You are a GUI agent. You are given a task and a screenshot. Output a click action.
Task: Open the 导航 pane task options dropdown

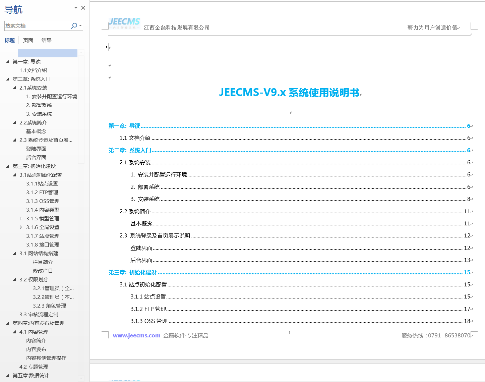click(76, 8)
